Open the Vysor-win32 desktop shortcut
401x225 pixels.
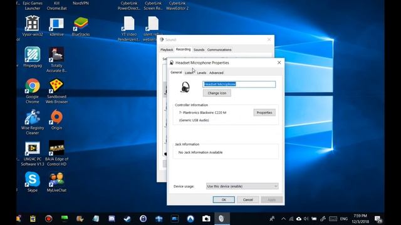coord(32,26)
